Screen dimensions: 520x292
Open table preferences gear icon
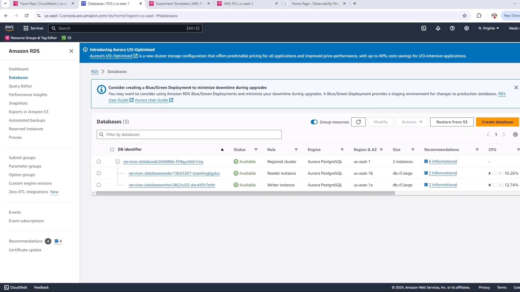pyautogui.click(x=515, y=135)
